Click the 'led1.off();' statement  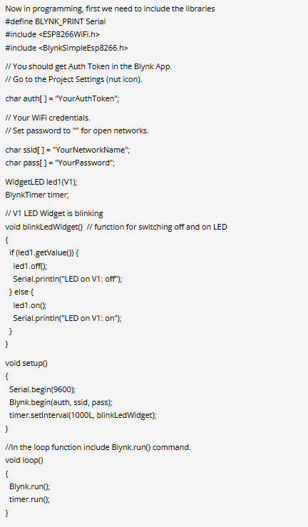pos(30,266)
